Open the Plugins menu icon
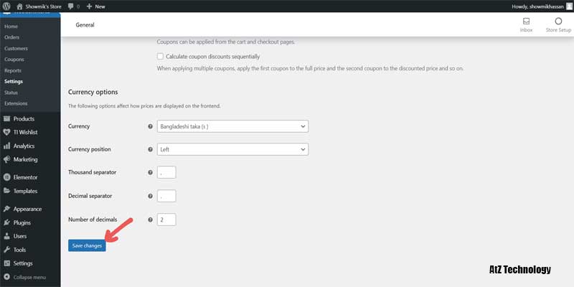 coord(6,222)
